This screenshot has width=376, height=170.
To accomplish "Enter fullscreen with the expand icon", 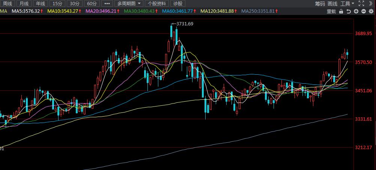I will pyautogui.click(x=361, y=3).
